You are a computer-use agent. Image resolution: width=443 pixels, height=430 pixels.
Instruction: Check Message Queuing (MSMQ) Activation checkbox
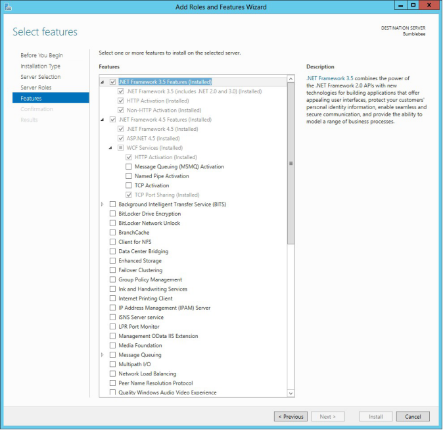coord(129,166)
